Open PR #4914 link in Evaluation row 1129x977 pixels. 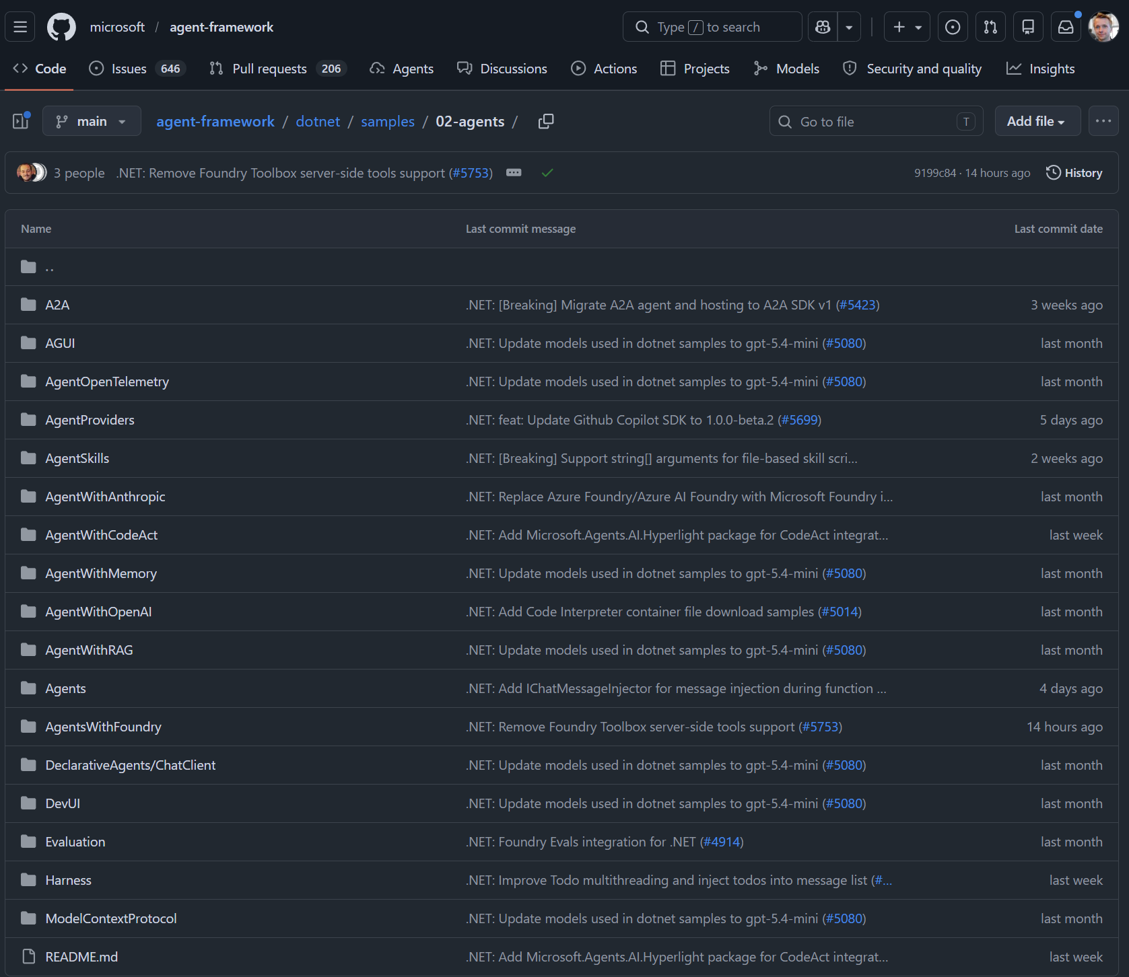tap(722, 842)
